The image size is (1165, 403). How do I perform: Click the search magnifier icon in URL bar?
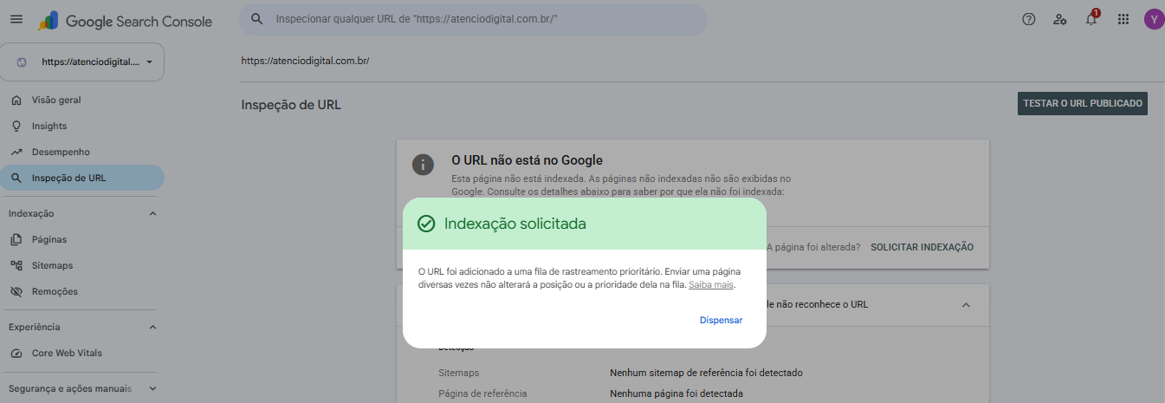256,19
